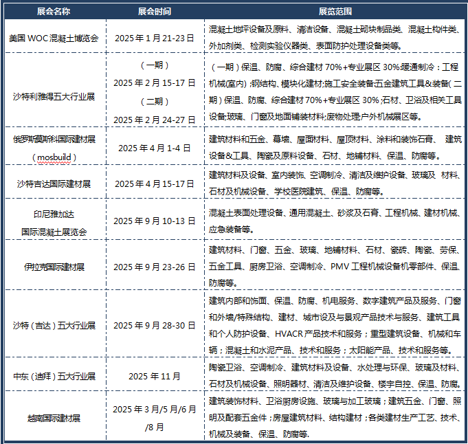The height and width of the screenshot is (444, 468).
Task: Click the /8月 text in Vietnam row
Action: (x=155, y=428)
